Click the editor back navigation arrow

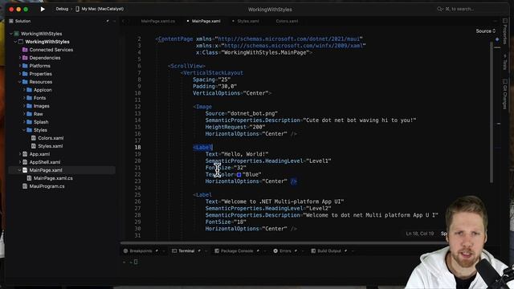click(124, 21)
